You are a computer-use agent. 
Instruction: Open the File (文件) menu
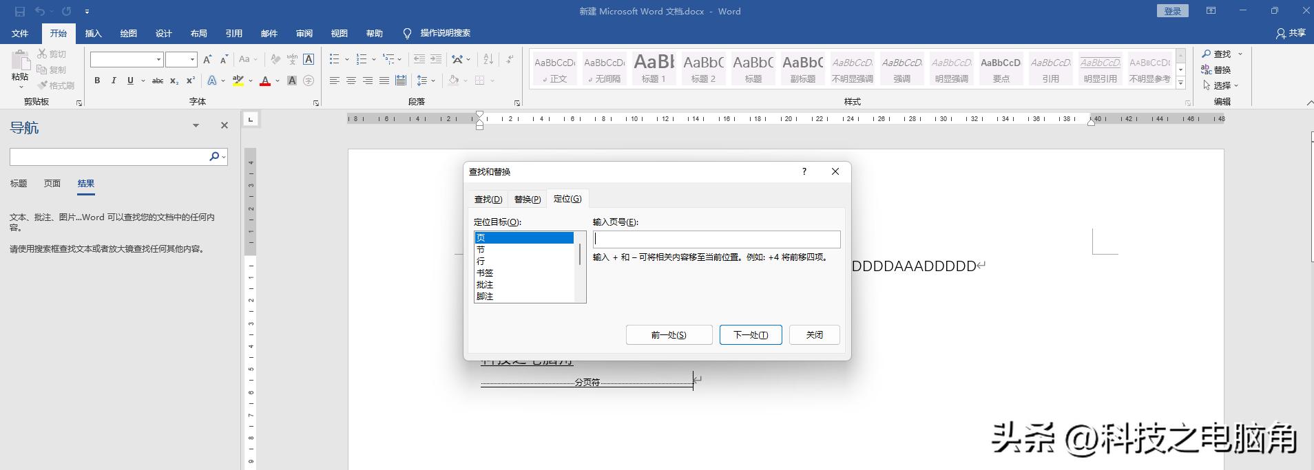pos(21,33)
